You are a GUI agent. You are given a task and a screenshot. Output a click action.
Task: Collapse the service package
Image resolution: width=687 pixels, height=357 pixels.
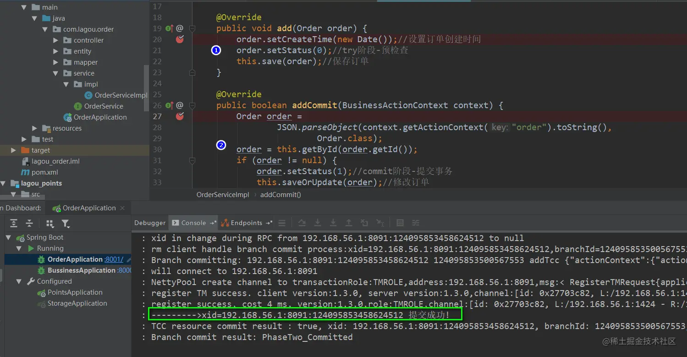[55, 73]
